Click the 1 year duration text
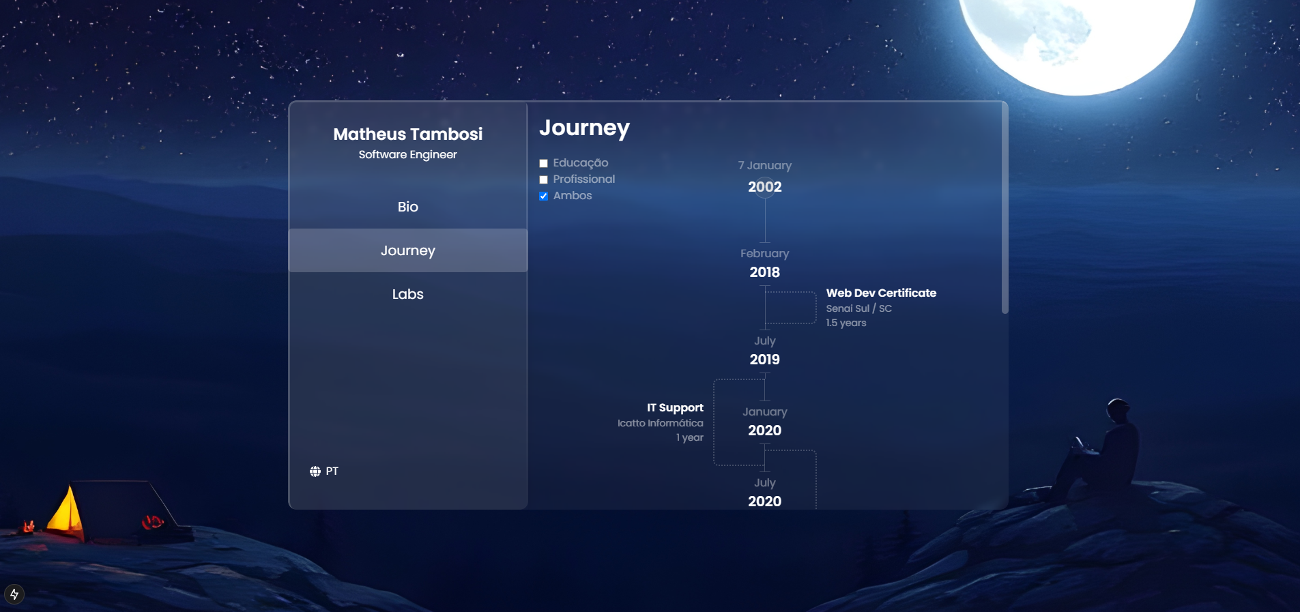Screen dimensions: 1300x612 (x=690, y=437)
